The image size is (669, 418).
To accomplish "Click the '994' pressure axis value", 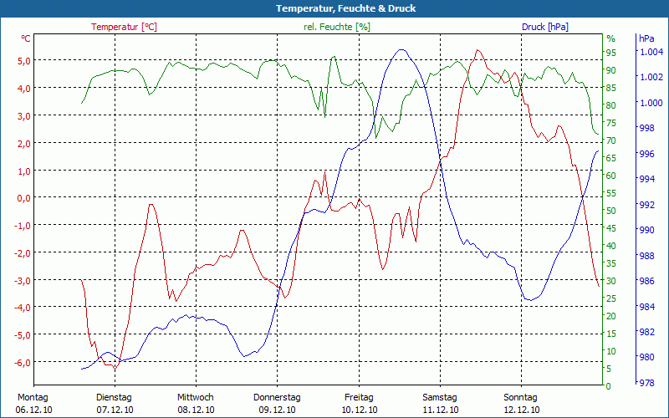I will [646, 179].
